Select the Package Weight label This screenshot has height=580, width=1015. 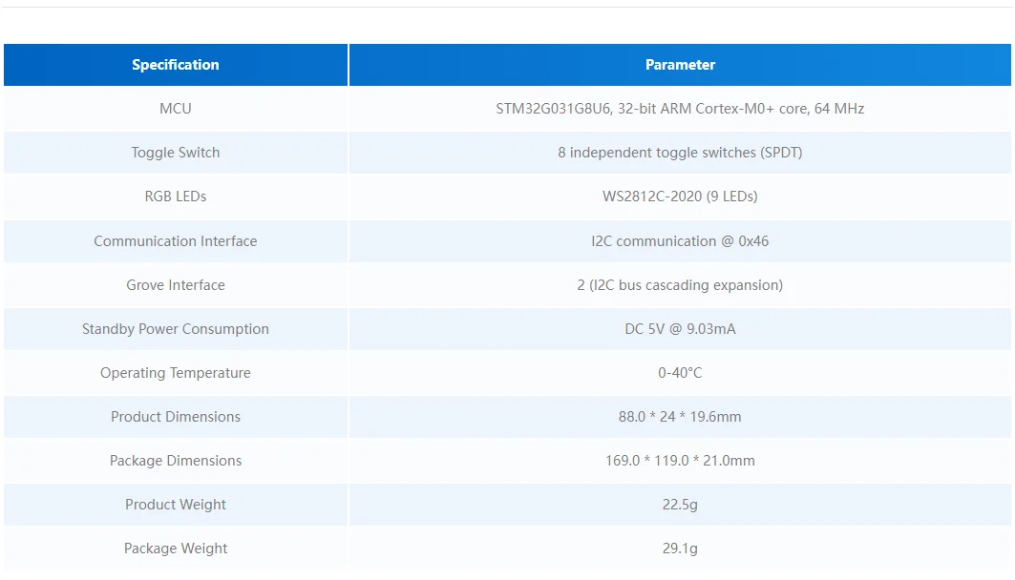click(x=176, y=549)
